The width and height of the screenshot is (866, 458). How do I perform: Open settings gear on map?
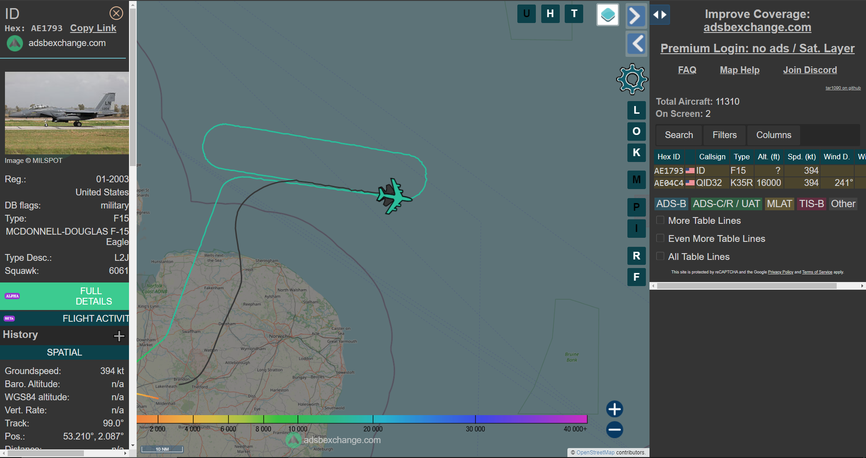pos(632,79)
